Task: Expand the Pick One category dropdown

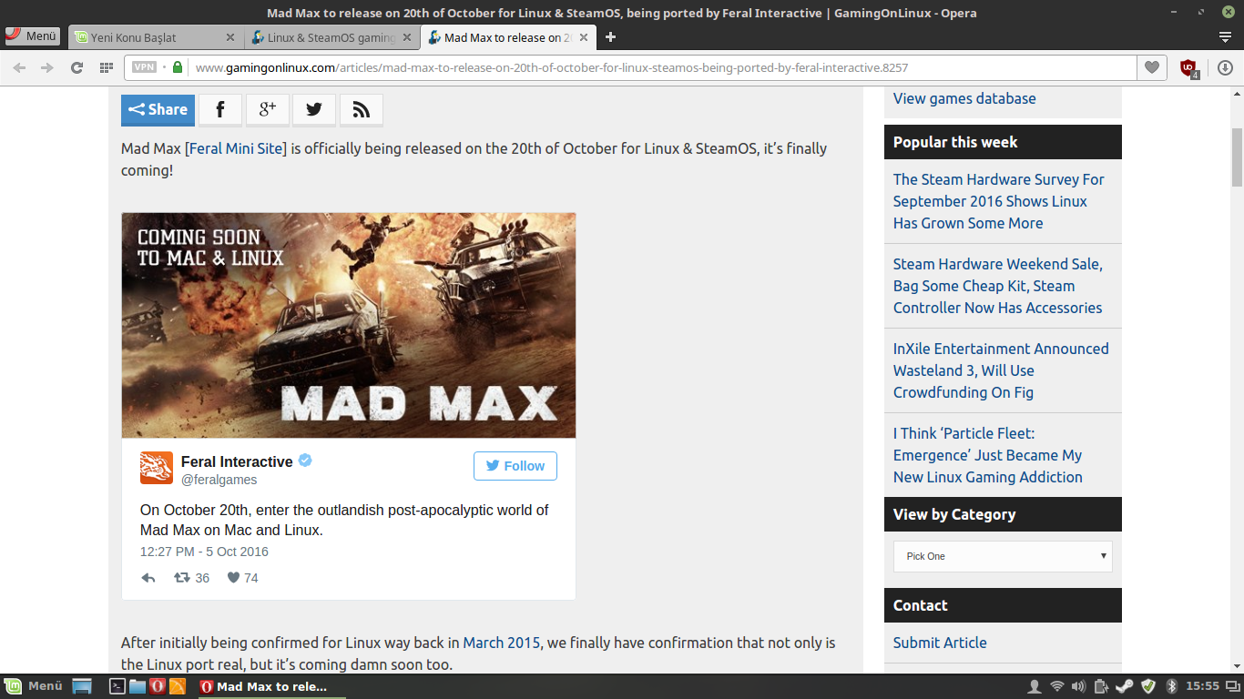Action: click(1003, 556)
